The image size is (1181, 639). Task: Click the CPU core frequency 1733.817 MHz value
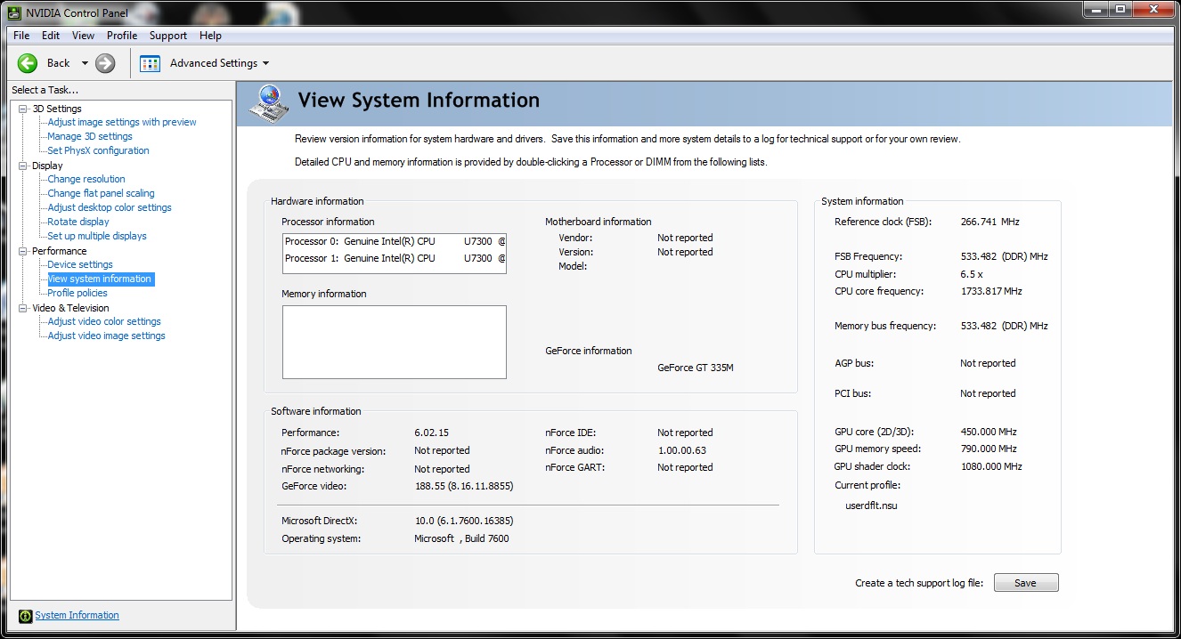990,291
